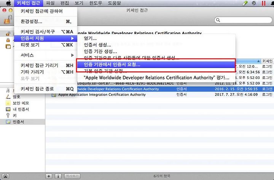Screen dimensions: 274x180
Task: Click the 복사하기 button at bottom
Action: tap(72, 176)
